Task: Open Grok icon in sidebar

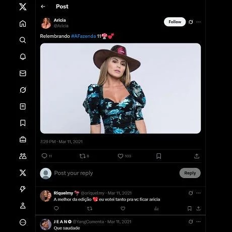Action: [x=23, y=90]
